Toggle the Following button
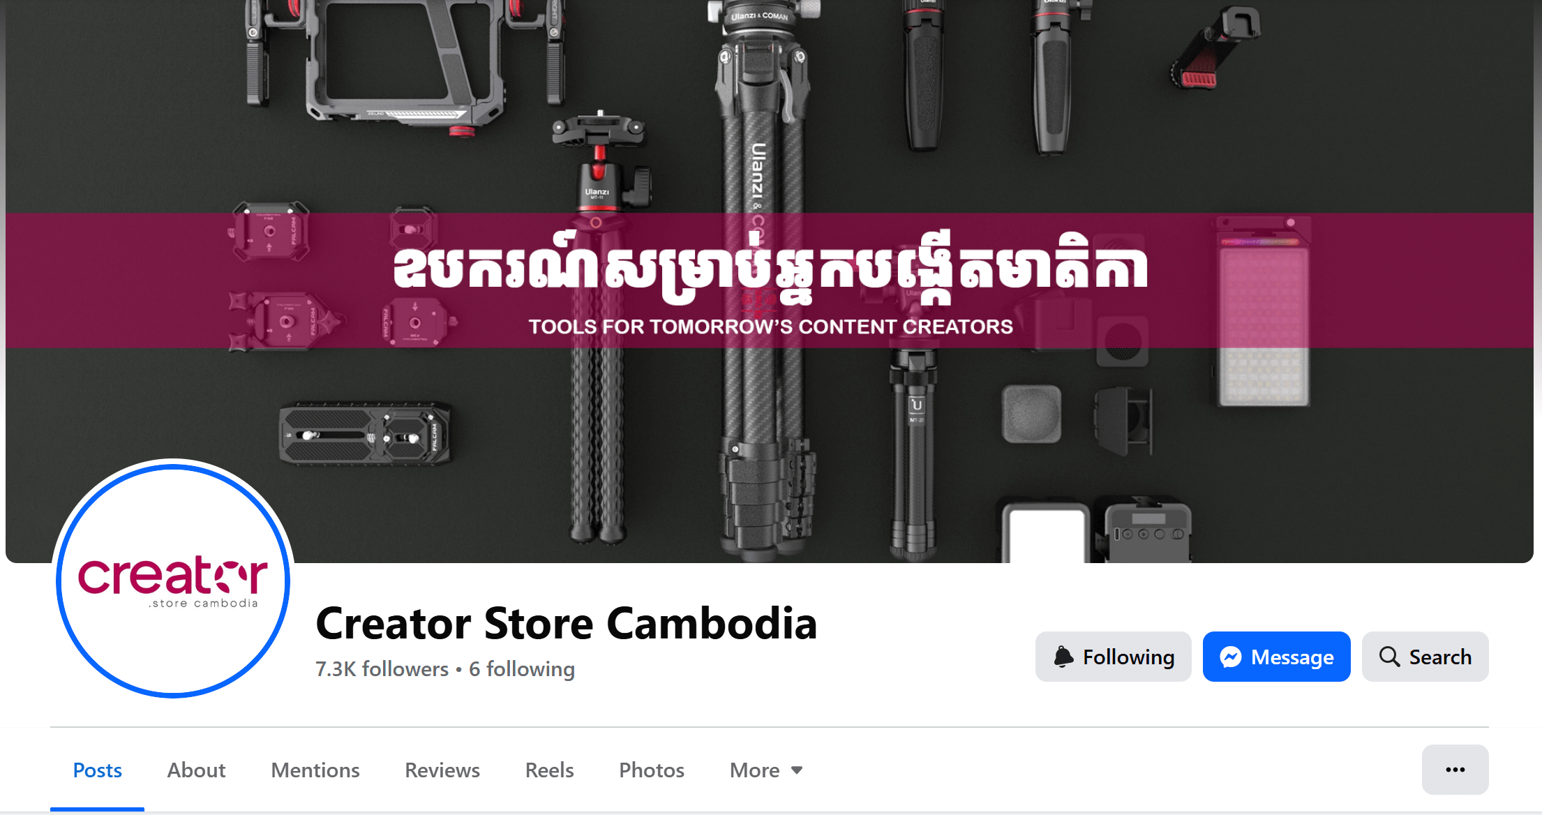Image resolution: width=1542 pixels, height=815 pixels. point(1114,657)
